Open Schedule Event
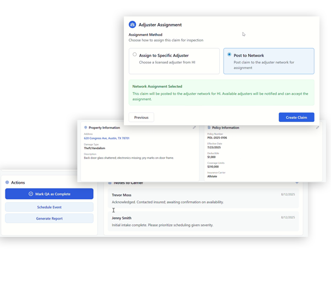Image resolution: width=331 pixels, height=290 pixels. click(x=49, y=207)
